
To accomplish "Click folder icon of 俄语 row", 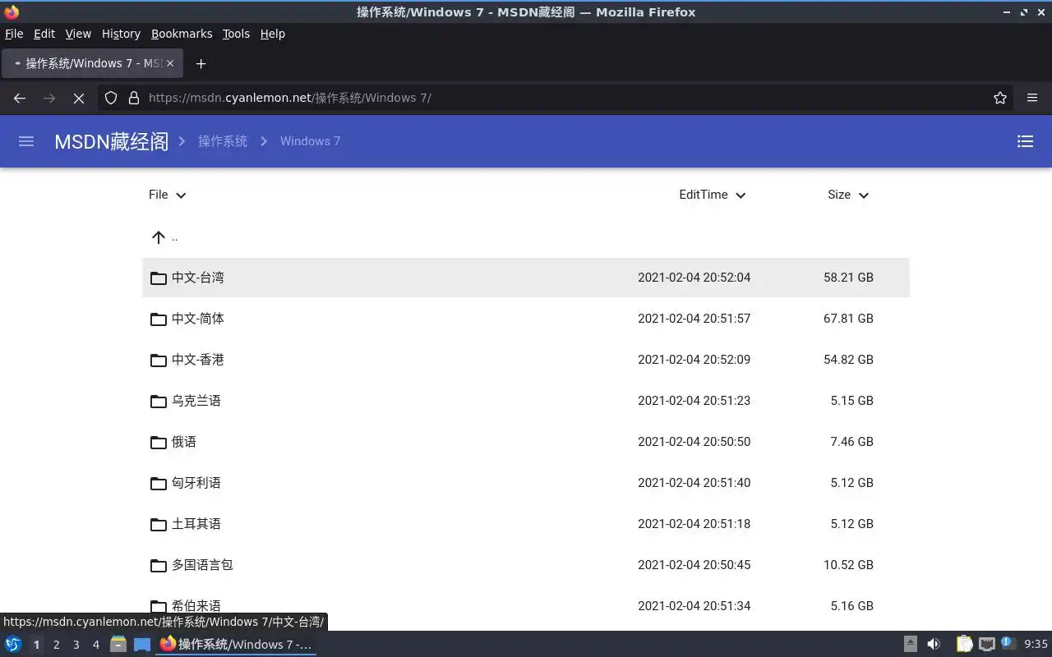I will [x=159, y=442].
